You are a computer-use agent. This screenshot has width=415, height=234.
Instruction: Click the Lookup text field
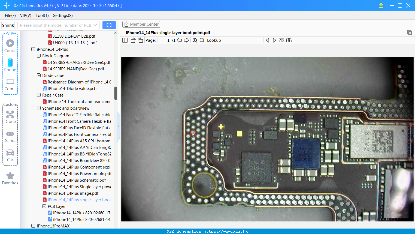(243, 40)
